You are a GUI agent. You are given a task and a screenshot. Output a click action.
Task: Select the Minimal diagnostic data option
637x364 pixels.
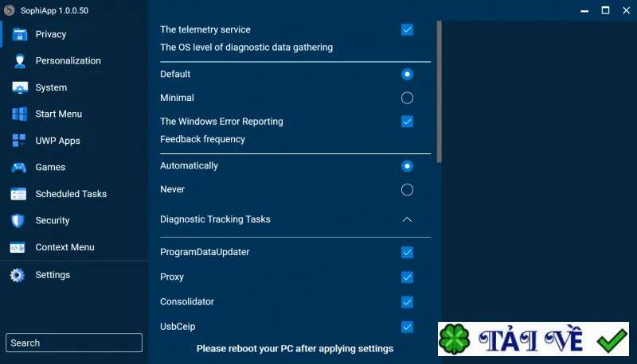coord(407,98)
